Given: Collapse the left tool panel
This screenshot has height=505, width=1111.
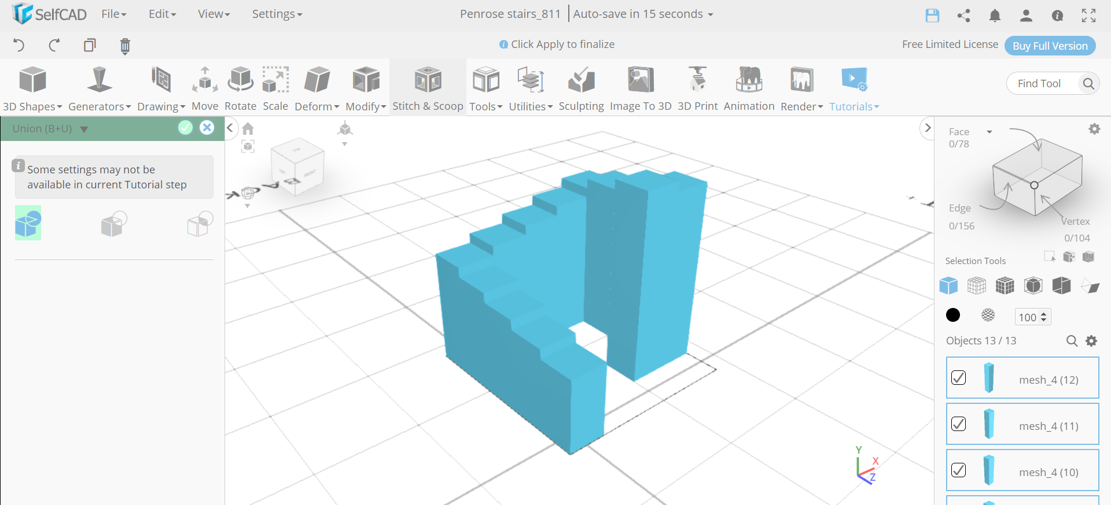Looking at the screenshot, I should (230, 128).
